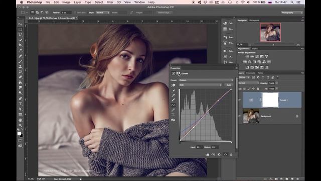
Task: Open the Opacity dropdown arrow
Action: [x=277, y=83]
